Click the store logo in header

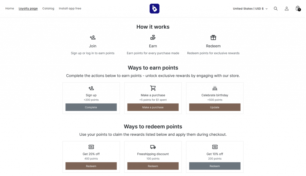tap(154, 9)
